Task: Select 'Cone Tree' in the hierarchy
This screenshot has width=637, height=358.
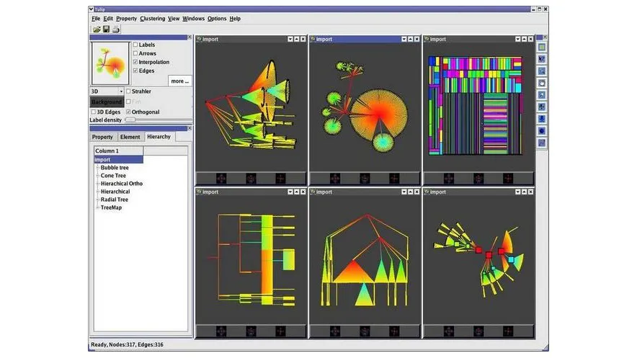Action: pyautogui.click(x=113, y=175)
